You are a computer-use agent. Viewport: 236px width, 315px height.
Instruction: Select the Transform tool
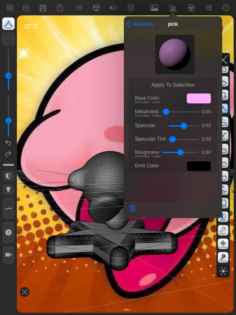click(x=223, y=244)
